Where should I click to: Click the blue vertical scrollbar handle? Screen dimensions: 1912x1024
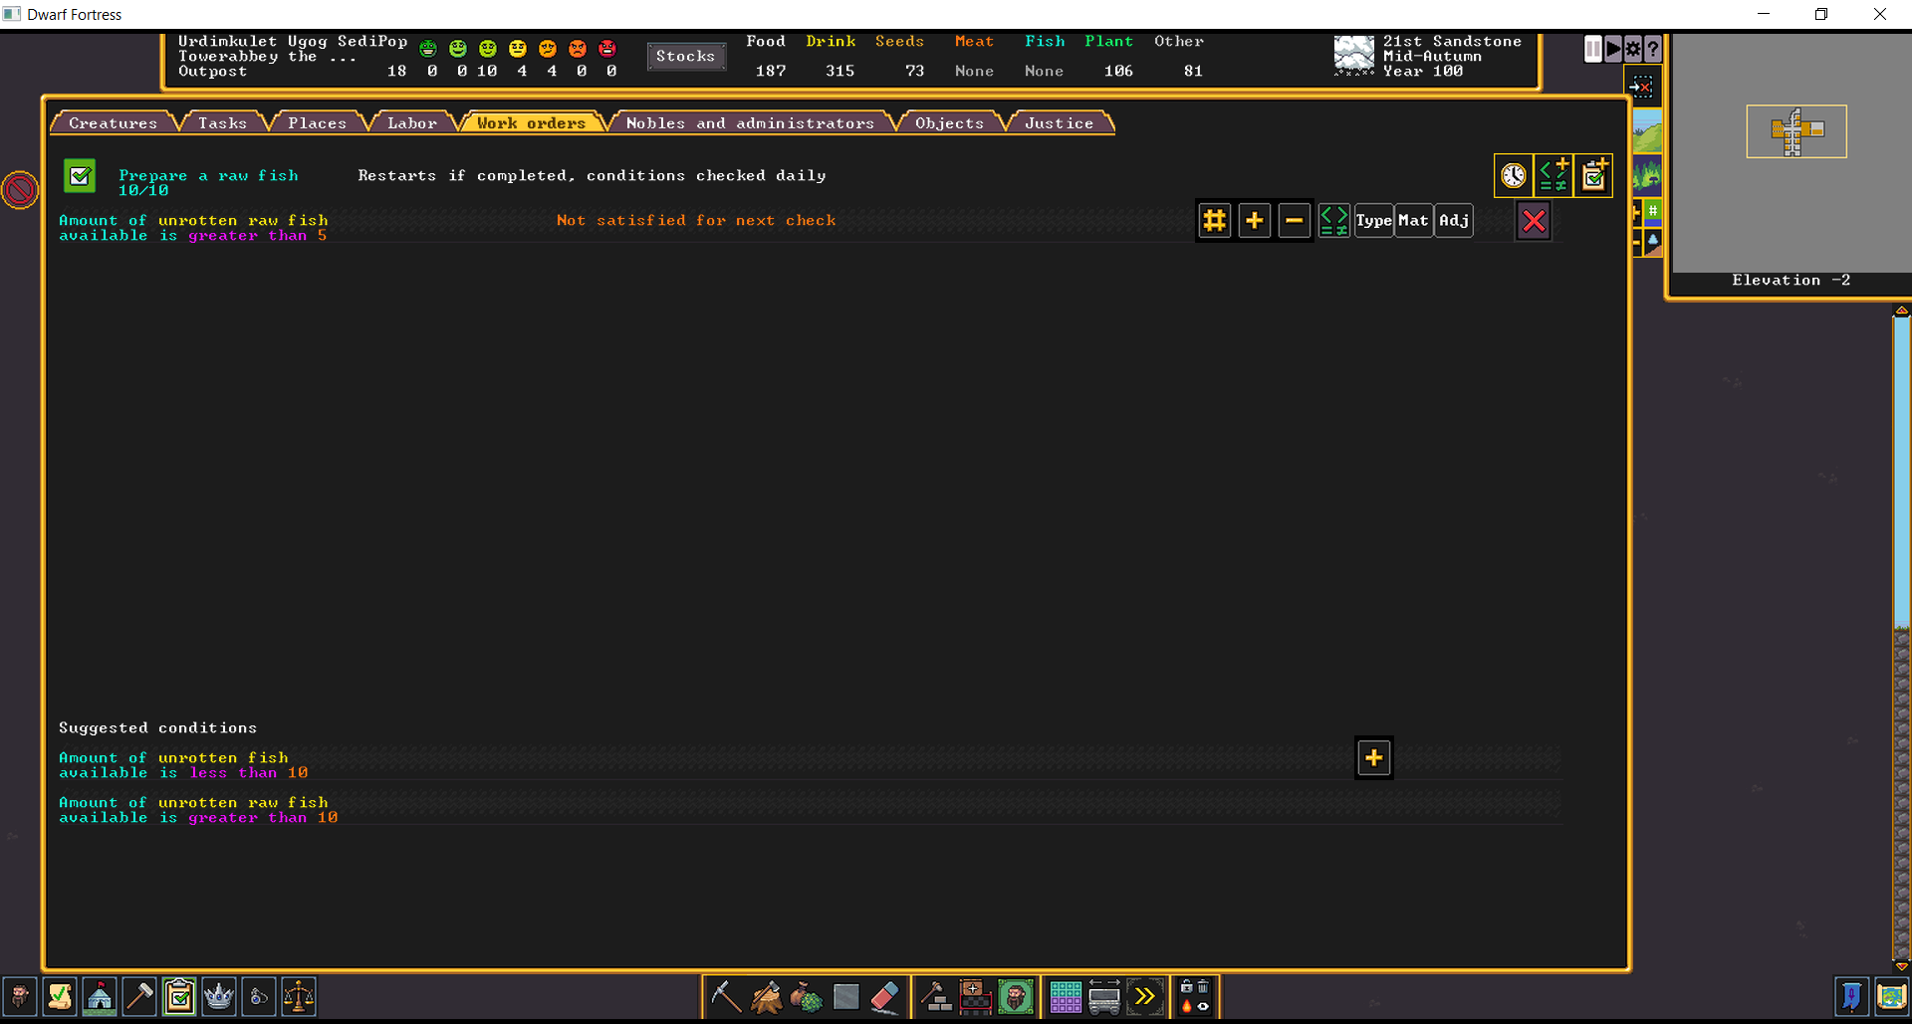click(x=1902, y=471)
